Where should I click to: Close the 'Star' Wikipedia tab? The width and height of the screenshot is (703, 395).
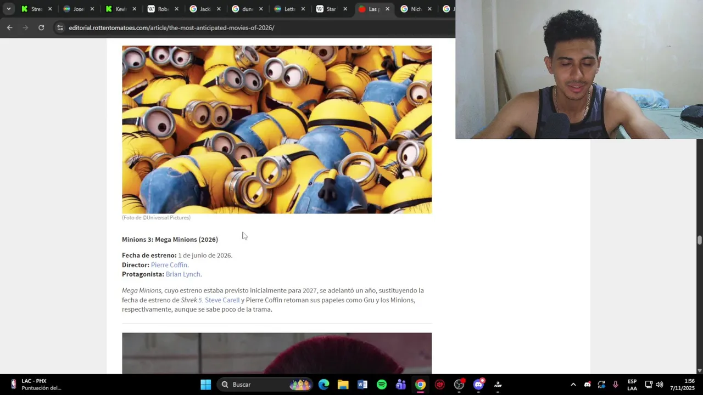pyautogui.click(x=345, y=9)
